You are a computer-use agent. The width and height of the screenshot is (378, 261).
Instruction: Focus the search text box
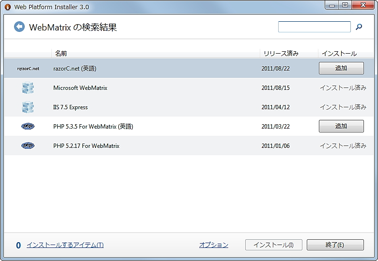(315, 27)
